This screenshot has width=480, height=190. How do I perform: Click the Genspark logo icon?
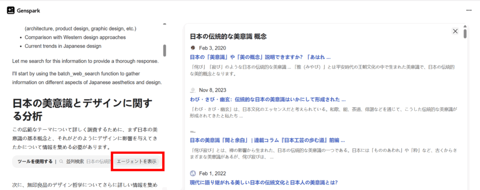[x=11, y=10]
